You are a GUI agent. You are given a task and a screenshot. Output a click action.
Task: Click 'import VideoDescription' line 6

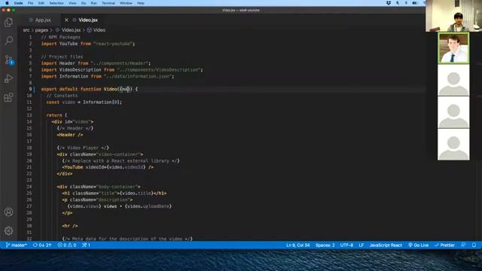coord(122,70)
